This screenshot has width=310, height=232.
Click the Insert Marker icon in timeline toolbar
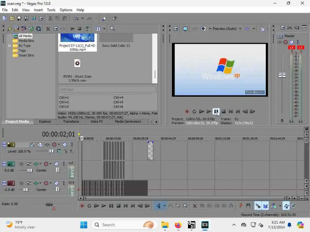tap(241, 206)
